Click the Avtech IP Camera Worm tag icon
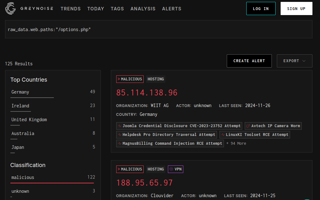The image size is (320, 200). coord(248,126)
